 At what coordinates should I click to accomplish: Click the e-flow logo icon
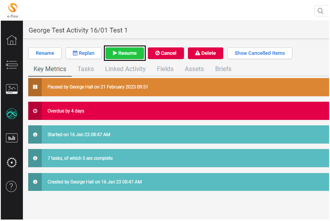[12, 8]
